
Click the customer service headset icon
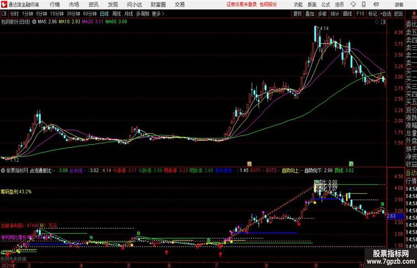pyautogui.click(x=353, y=4)
